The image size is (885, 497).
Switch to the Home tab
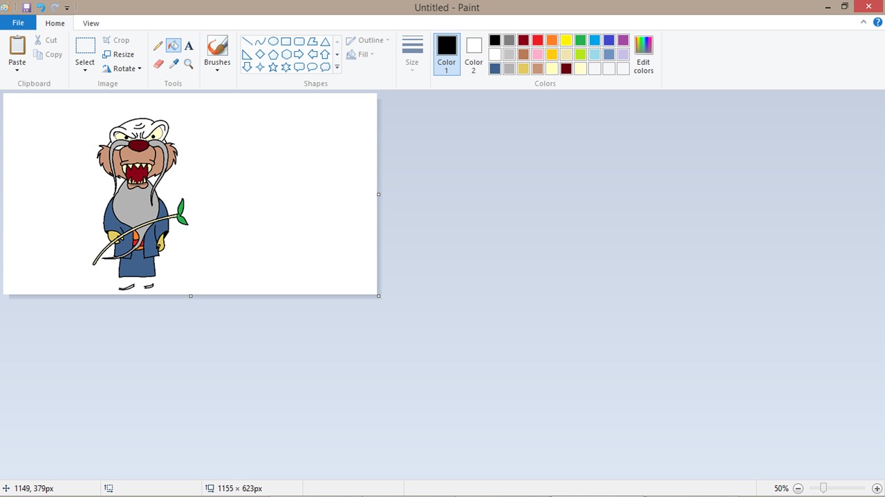[55, 23]
